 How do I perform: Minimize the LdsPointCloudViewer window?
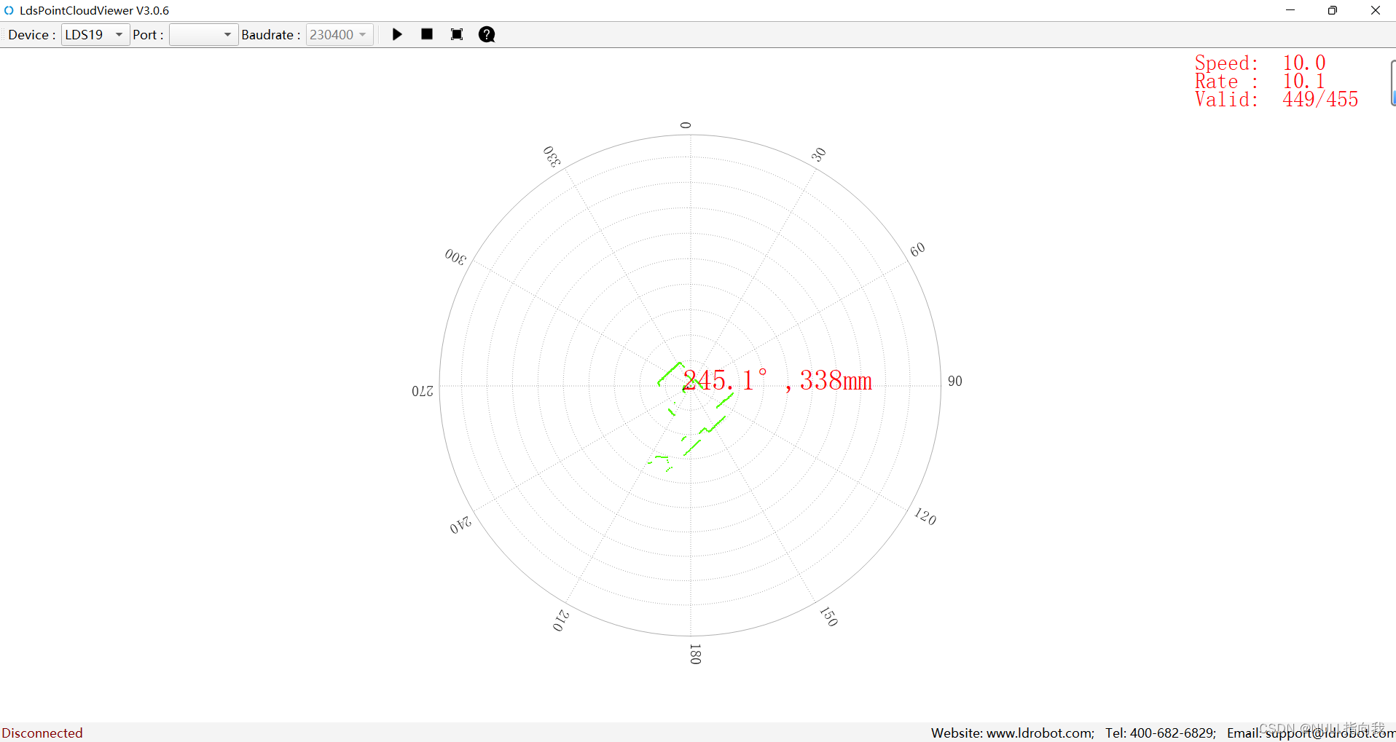(1290, 10)
